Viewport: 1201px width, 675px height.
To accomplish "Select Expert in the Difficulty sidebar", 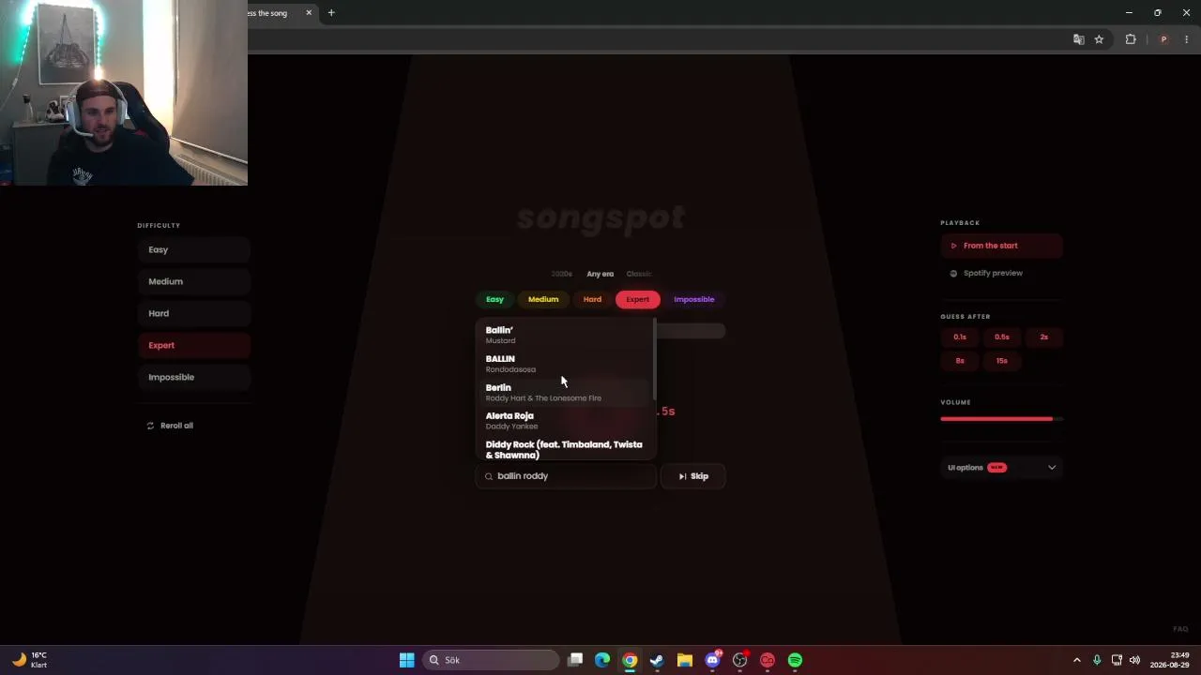I will (x=193, y=346).
